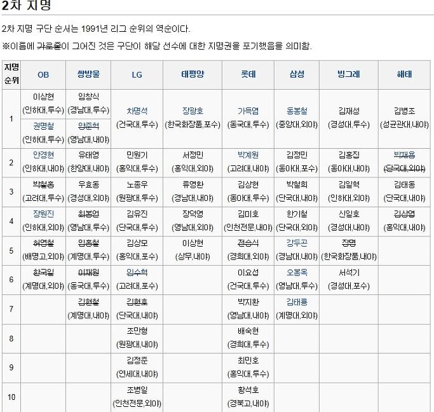This screenshot has height=412, width=434.
Task: Click the 롯데 column header link
Action: pyautogui.click(x=248, y=74)
